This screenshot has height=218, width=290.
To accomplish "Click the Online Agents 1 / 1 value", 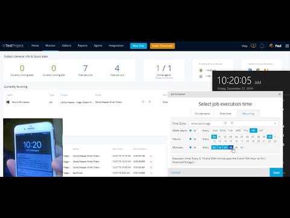I will click(x=164, y=68).
